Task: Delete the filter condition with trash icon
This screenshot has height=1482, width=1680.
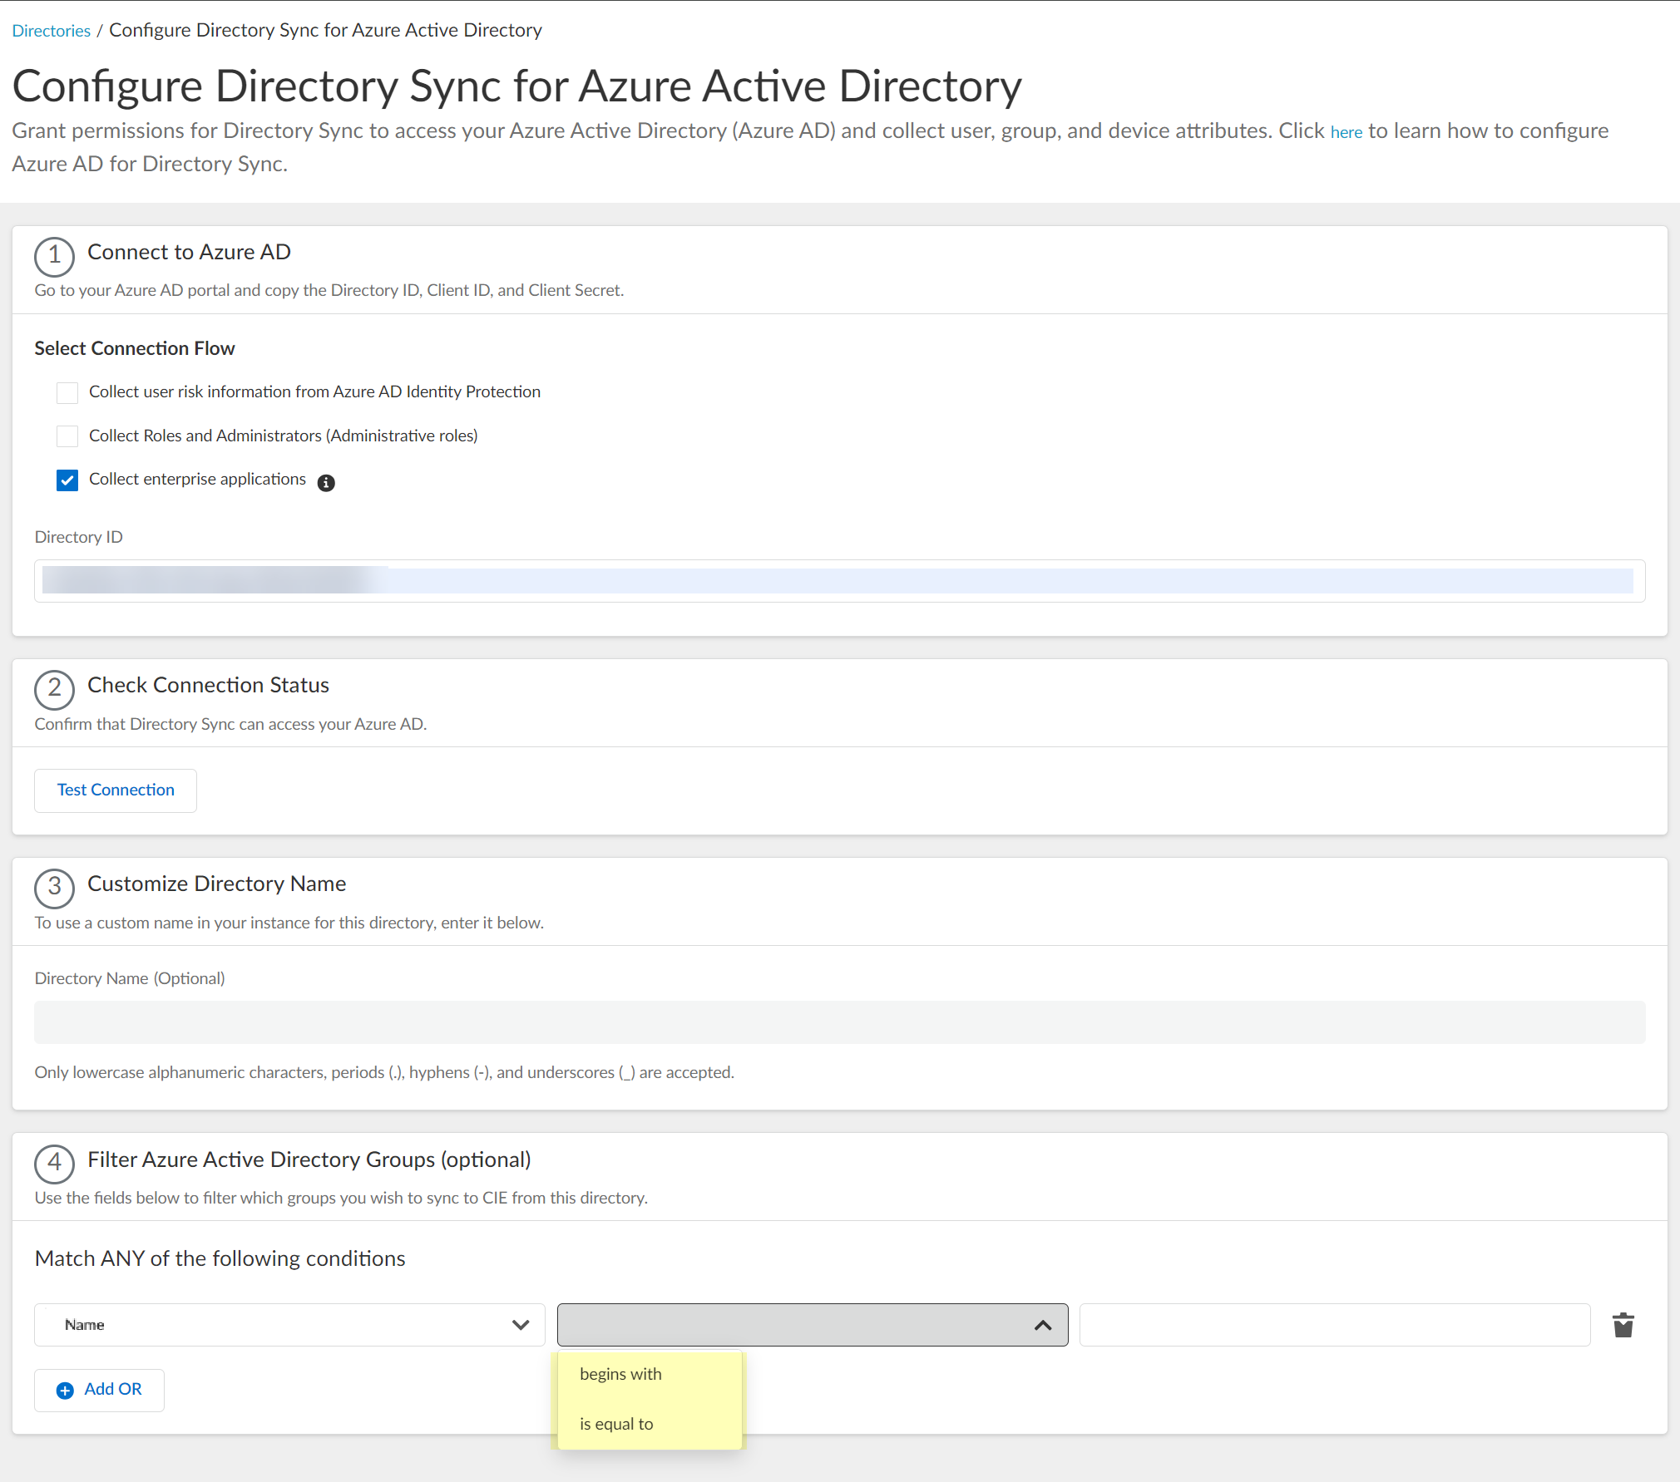Action: tap(1623, 1325)
